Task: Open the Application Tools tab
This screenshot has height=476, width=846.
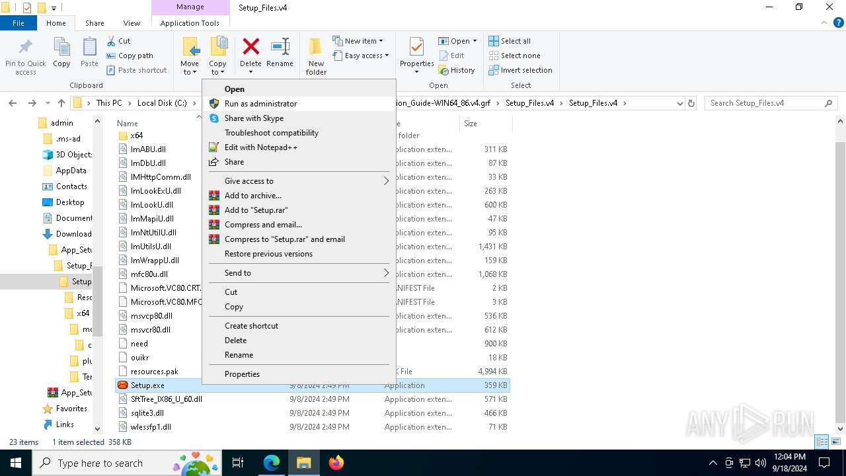Action: tap(190, 23)
